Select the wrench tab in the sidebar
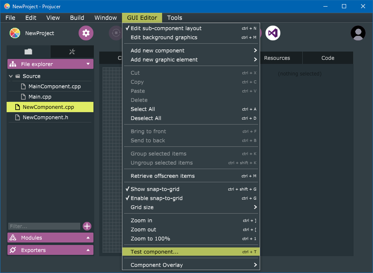 pyautogui.click(x=73, y=52)
